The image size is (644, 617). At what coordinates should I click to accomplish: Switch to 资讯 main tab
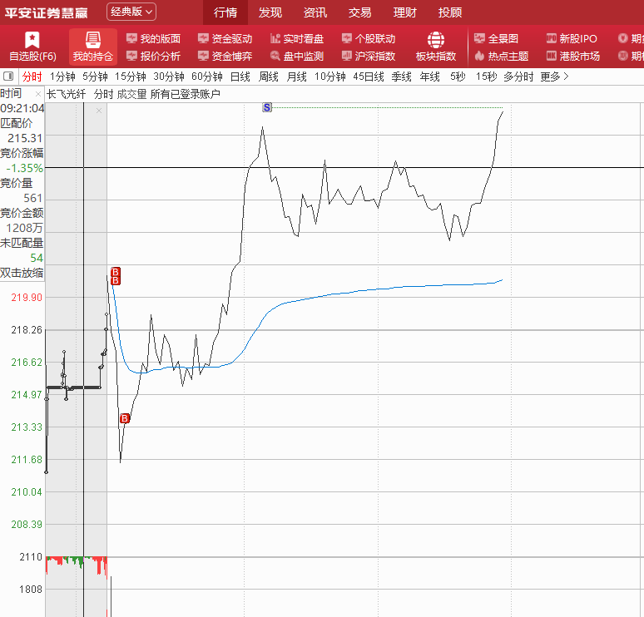pyautogui.click(x=315, y=12)
